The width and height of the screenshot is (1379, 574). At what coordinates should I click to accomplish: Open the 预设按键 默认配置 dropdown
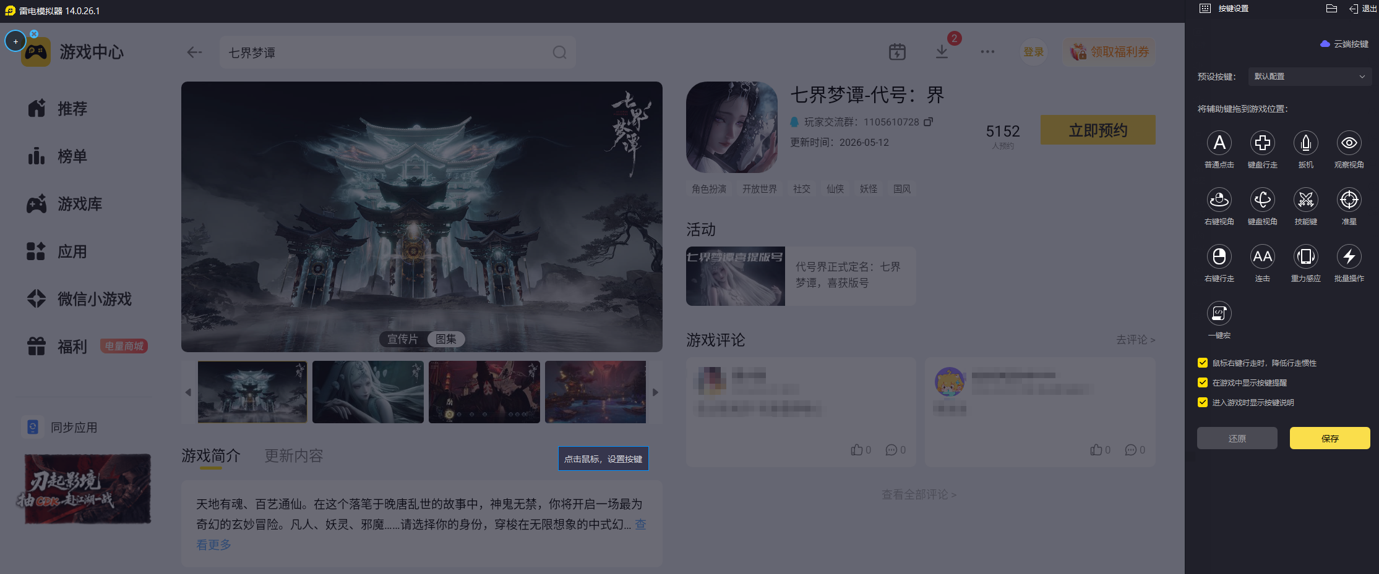coord(1310,77)
